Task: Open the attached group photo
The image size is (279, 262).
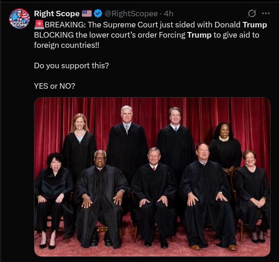Action: click(153, 177)
